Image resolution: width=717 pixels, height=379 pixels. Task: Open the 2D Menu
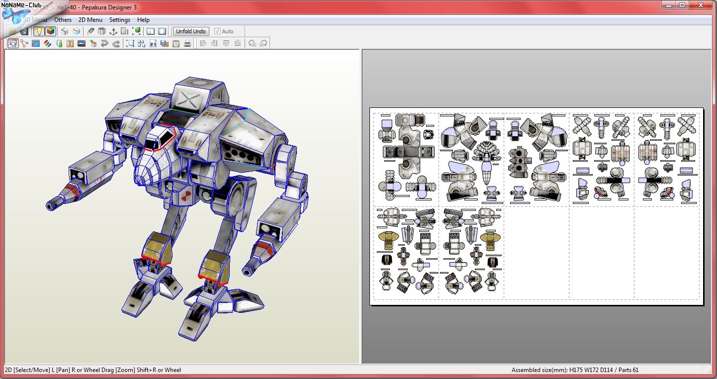click(90, 20)
